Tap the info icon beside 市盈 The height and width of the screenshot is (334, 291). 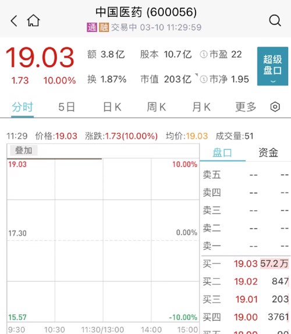click(x=204, y=55)
